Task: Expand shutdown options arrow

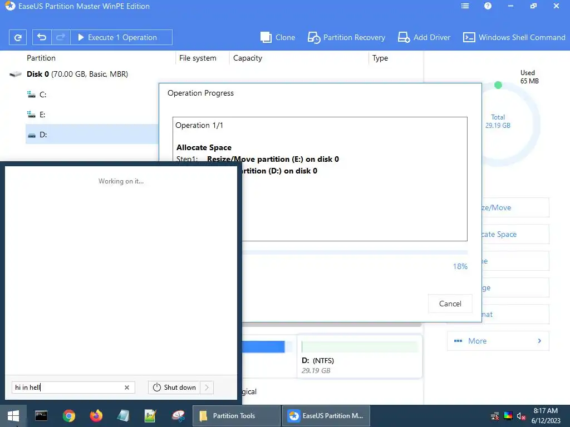Action: click(207, 388)
